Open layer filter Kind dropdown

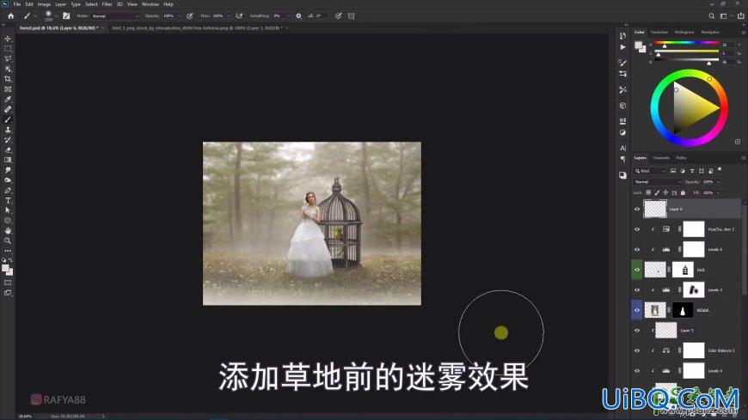(650, 171)
